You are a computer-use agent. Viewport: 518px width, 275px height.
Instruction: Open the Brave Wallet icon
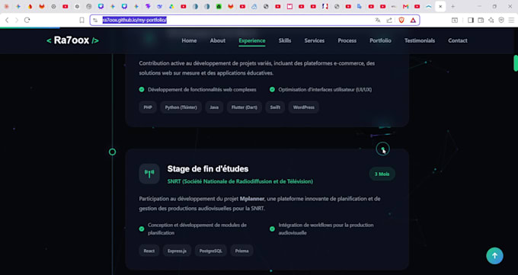coord(481,20)
